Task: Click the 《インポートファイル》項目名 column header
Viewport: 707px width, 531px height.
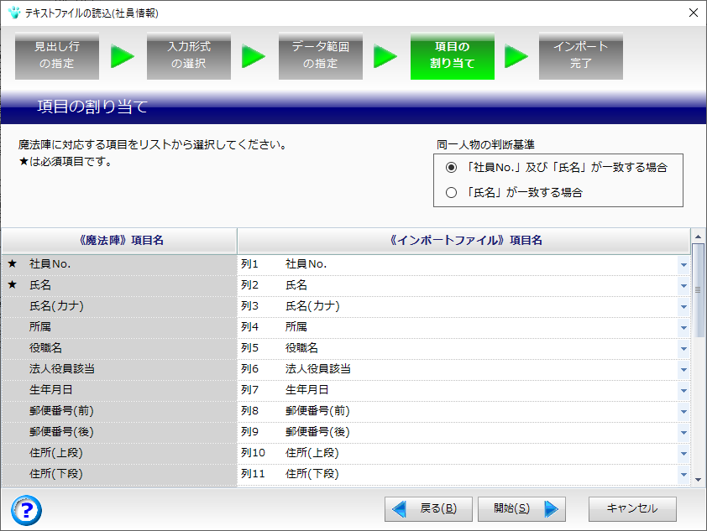Action: pyautogui.click(x=464, y=241)
